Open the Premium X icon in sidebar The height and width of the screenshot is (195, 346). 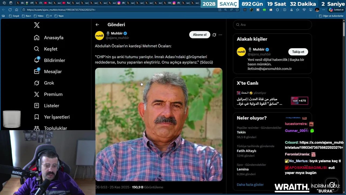[37, 94]
